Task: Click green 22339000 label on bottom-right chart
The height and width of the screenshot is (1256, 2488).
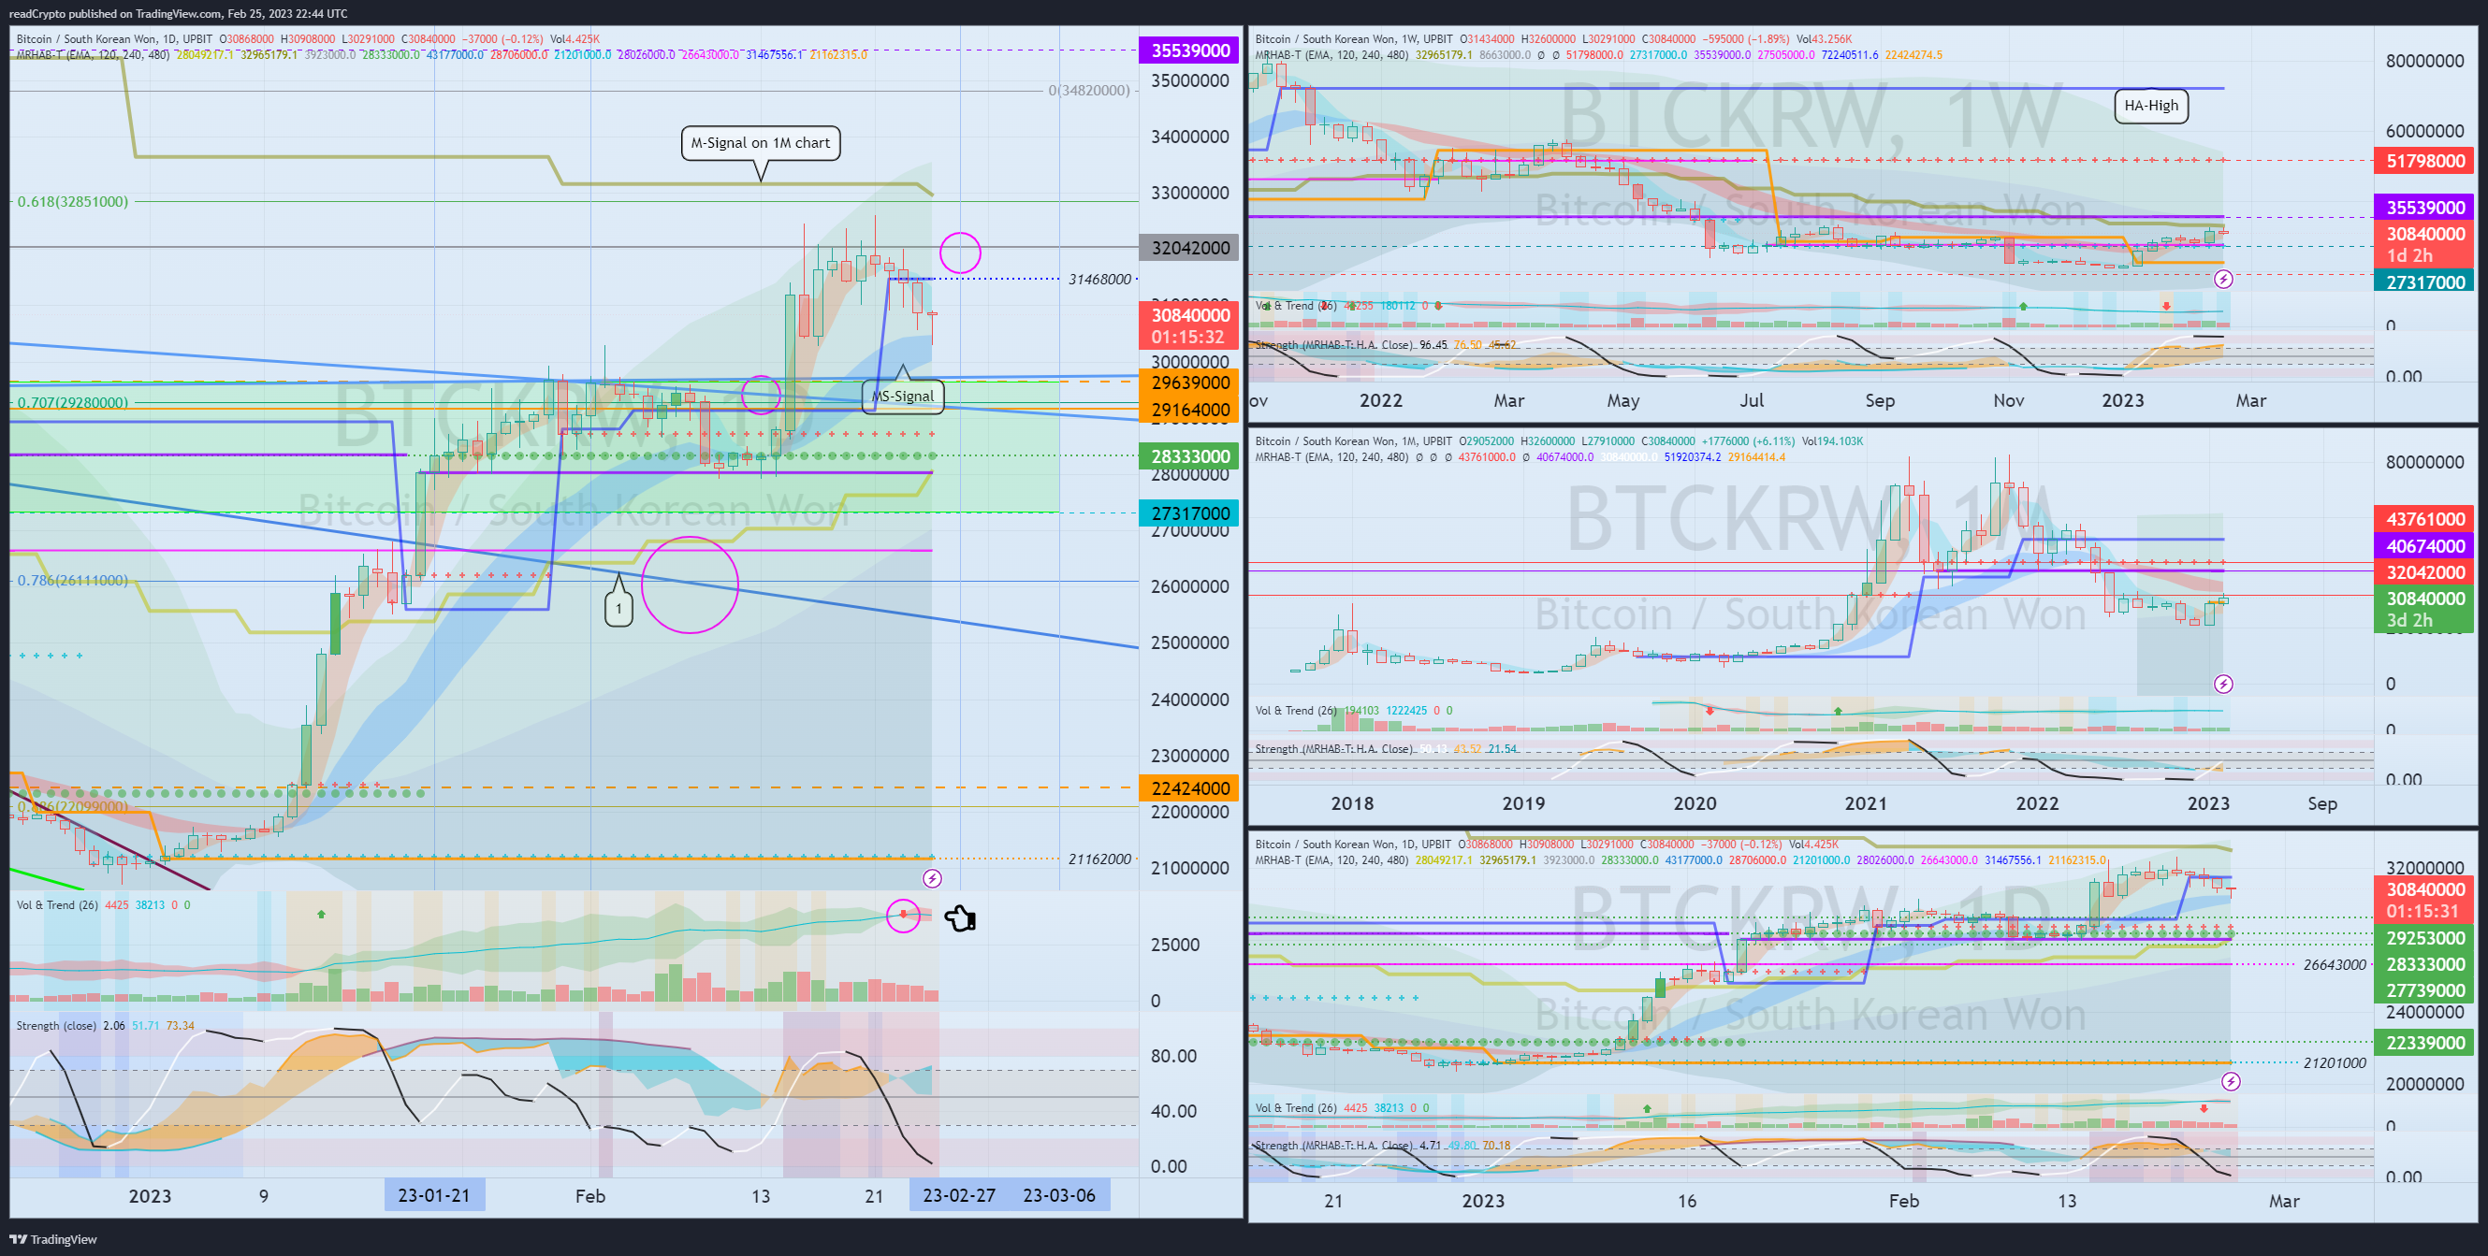Action: pos(2425,1043)
